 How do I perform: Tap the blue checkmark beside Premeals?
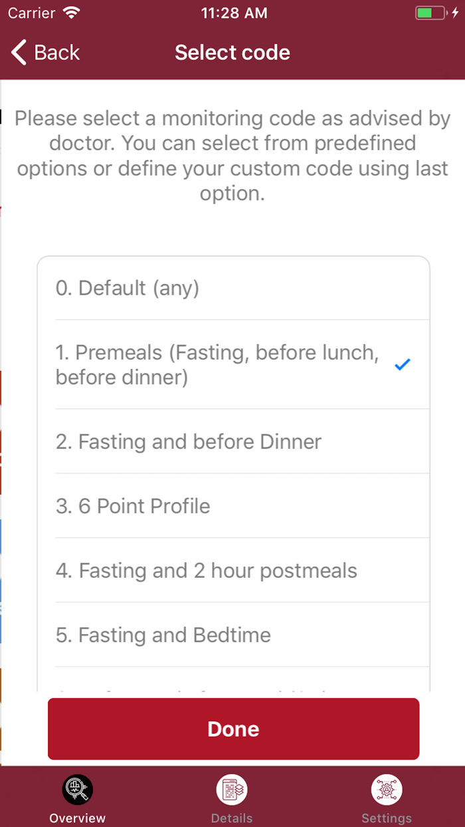tap(403, 364)
